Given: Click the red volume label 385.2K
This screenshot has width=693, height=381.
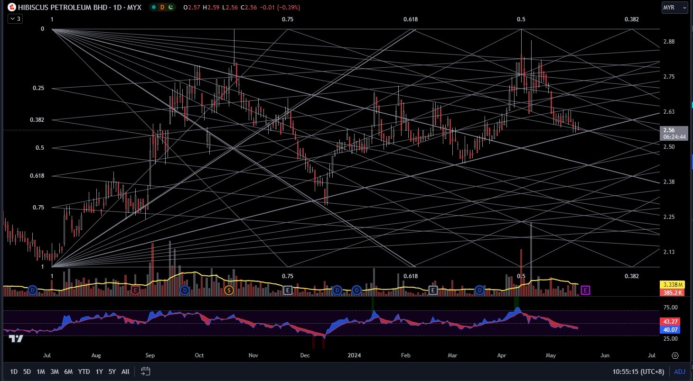Looking at the screenshot, I should 672,292.
